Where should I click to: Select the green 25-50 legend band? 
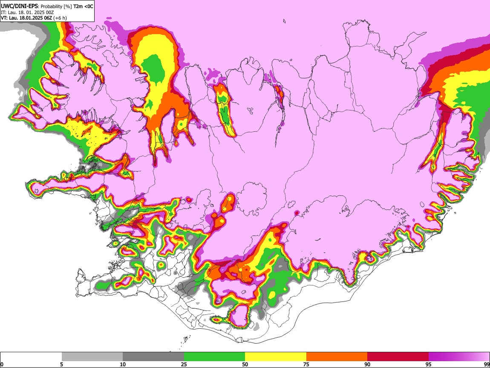click(x=214, y=356)
